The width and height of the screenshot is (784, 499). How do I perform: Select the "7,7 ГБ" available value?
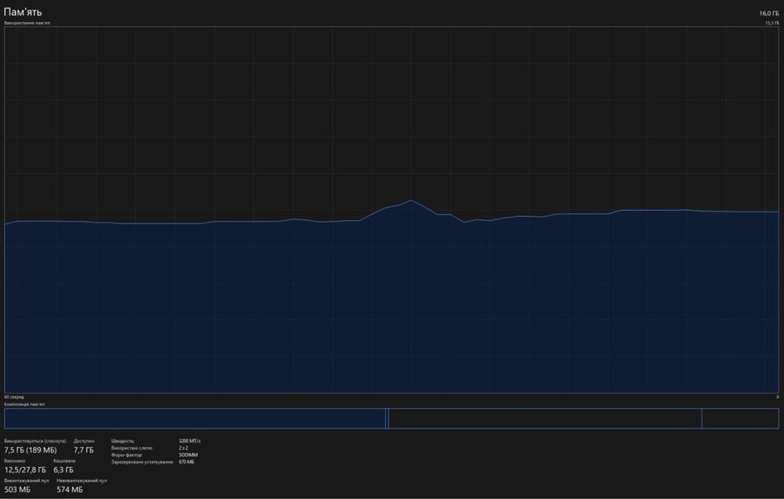point(84,450)
